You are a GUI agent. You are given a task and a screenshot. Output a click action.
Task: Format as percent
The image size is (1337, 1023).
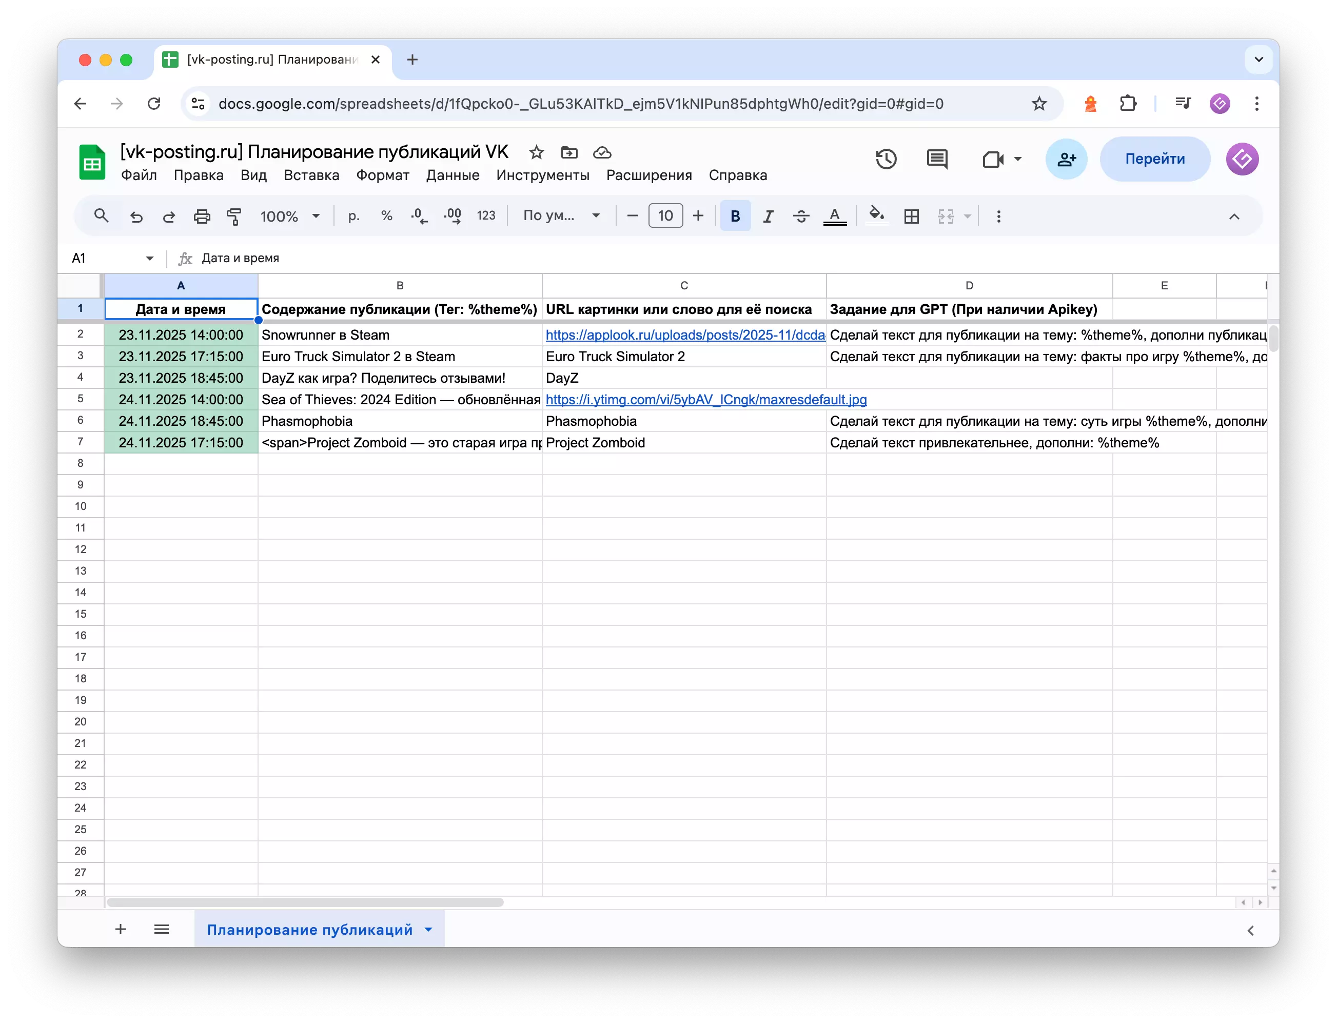[x=387, y=215]
